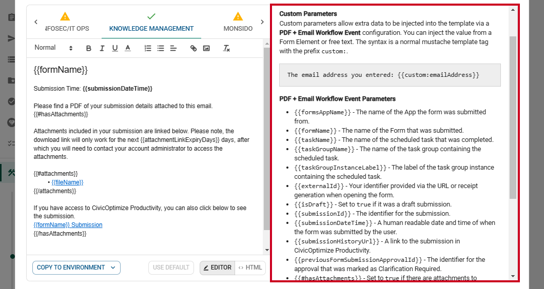Click the editor scrollbar down arrow

pyautogui.click(x=267, y=250)
